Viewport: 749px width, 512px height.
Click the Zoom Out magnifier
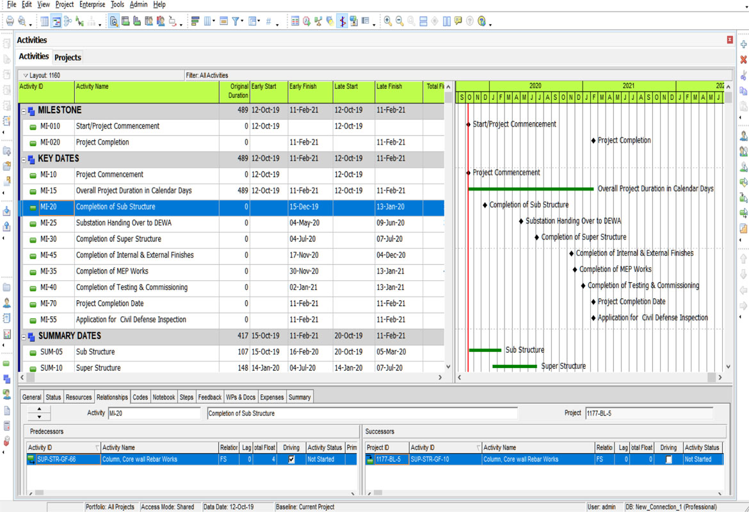(399, 21)
